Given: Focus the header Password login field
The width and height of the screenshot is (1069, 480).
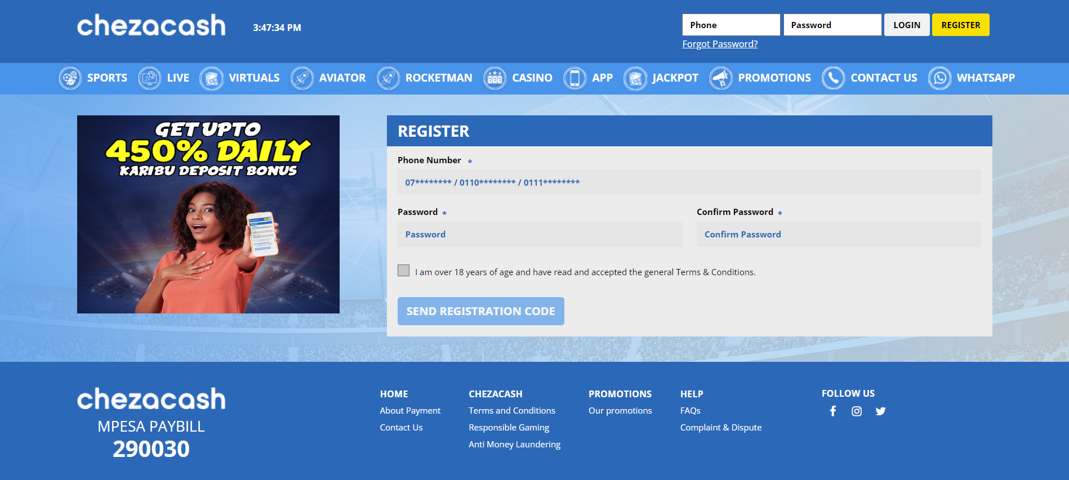Looking at the screenshot, I should (832, 25).
